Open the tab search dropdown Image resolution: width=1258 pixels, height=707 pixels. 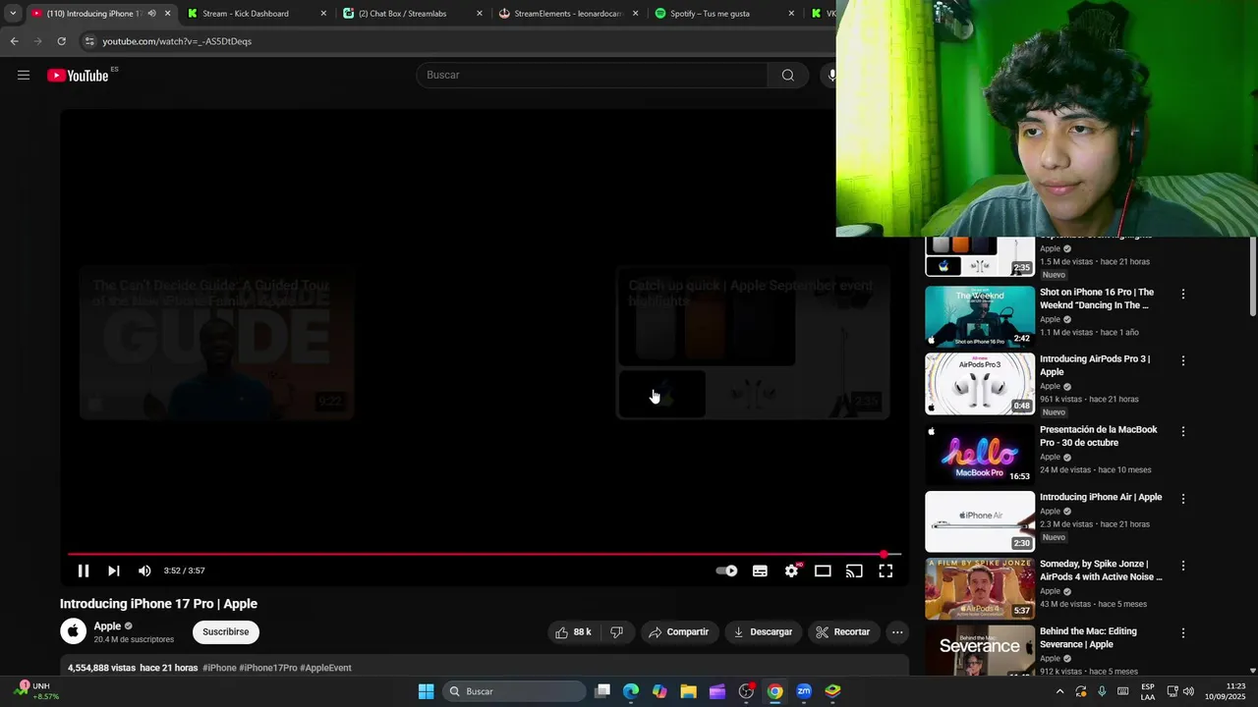(x=13, y=14)
